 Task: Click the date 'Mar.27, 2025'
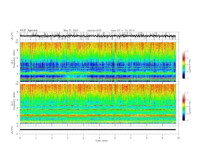point(71,30)
